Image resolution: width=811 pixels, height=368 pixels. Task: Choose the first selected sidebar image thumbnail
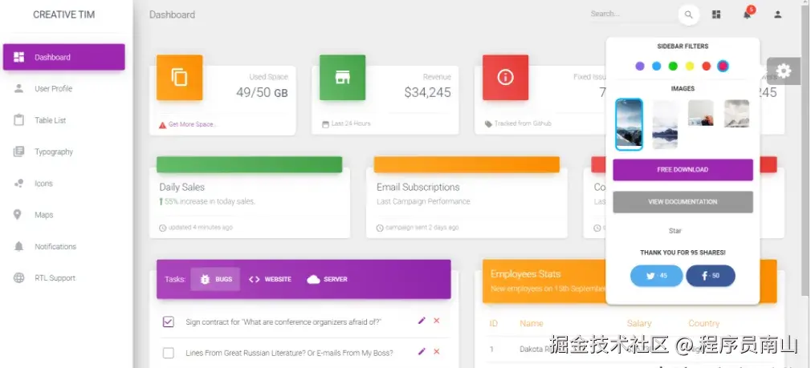point(629,124)
